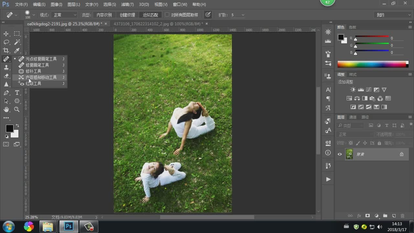Image resolution: width=414 pixels, height=233 pixels.
Task: Click the 背景 layer thumbnail
Action: click(x=349, y=154)
